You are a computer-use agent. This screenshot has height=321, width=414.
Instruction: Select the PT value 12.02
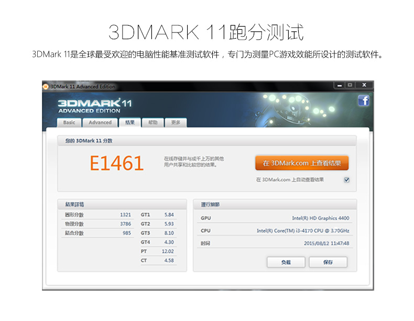(x=168, y=251)
